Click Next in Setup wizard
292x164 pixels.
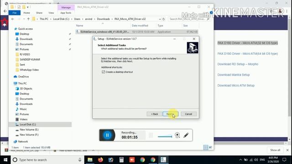point(170,114)
